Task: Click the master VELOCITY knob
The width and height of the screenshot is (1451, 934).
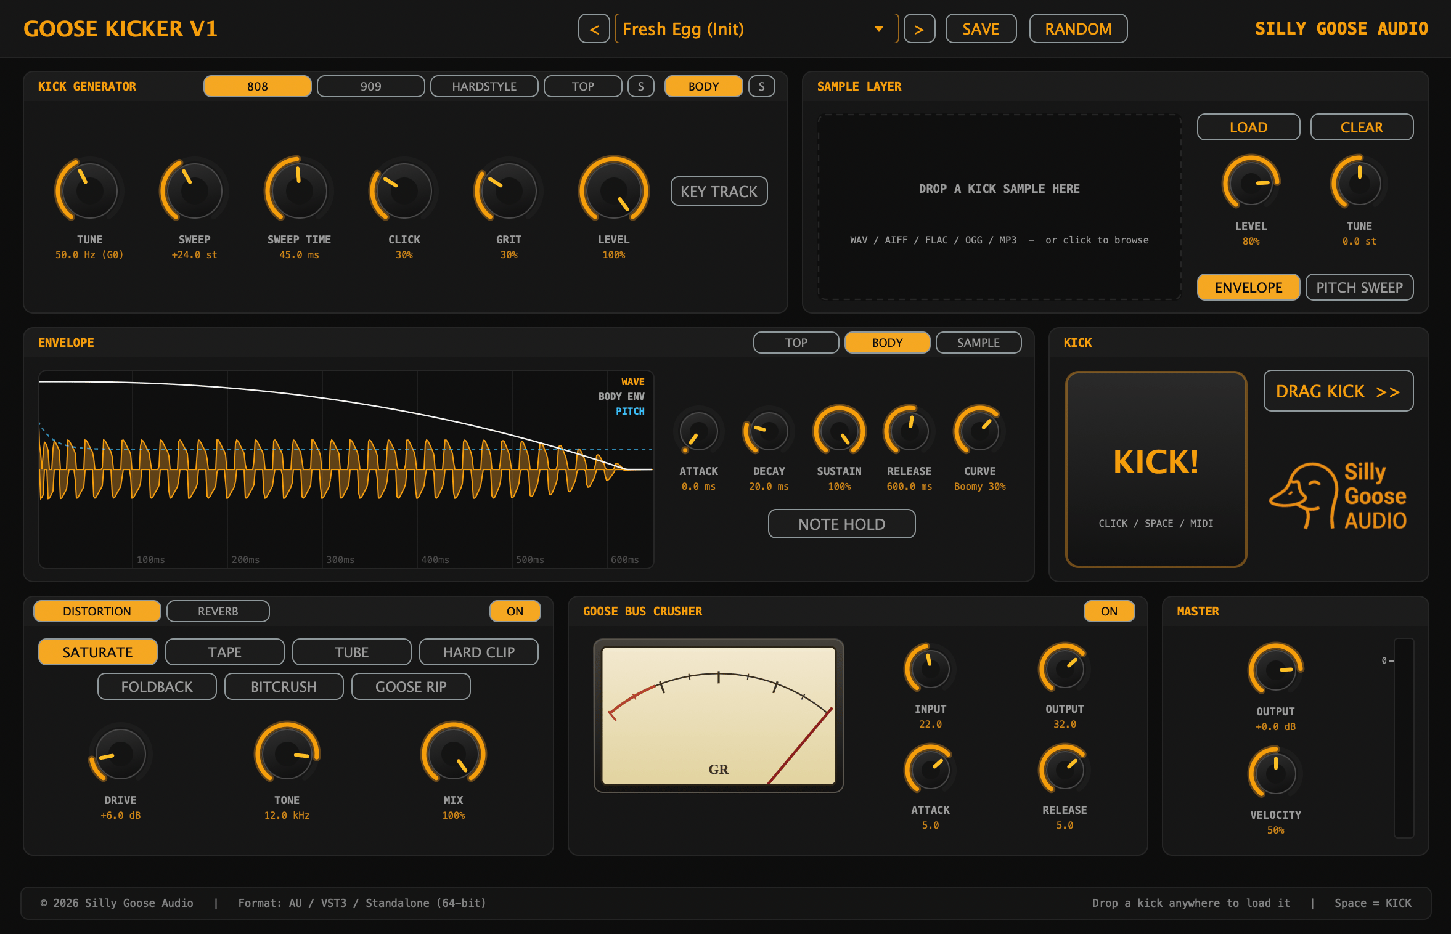Action: pos(1275,773)
